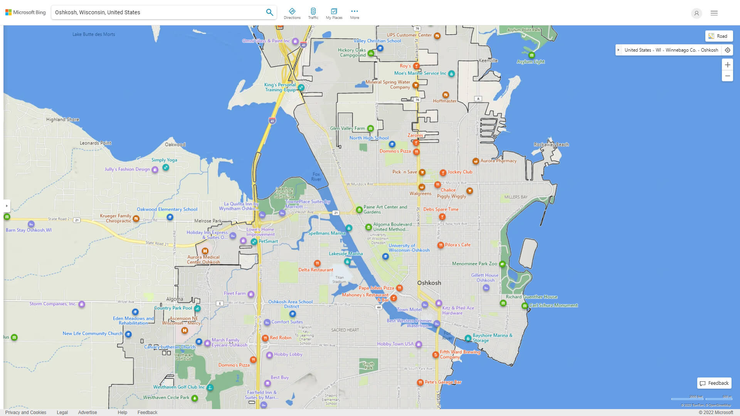Click the Feedback button on map
740x416 pixels.
[714, 383]
